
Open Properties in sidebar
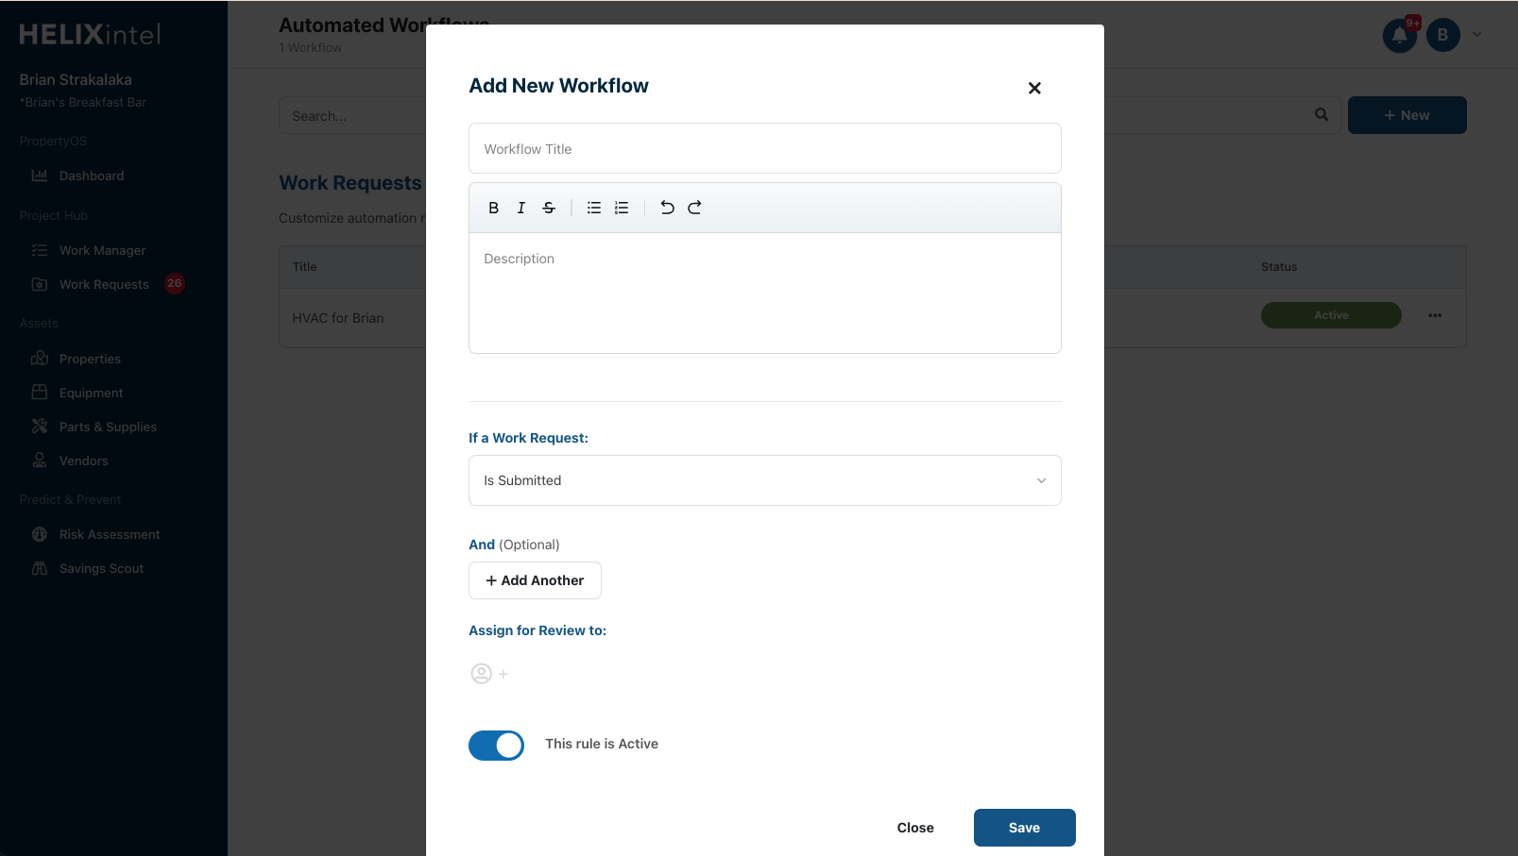(90, 359)
